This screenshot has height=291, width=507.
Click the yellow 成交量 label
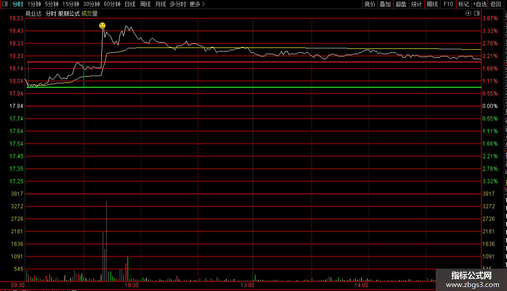click(x=90, y=13)
